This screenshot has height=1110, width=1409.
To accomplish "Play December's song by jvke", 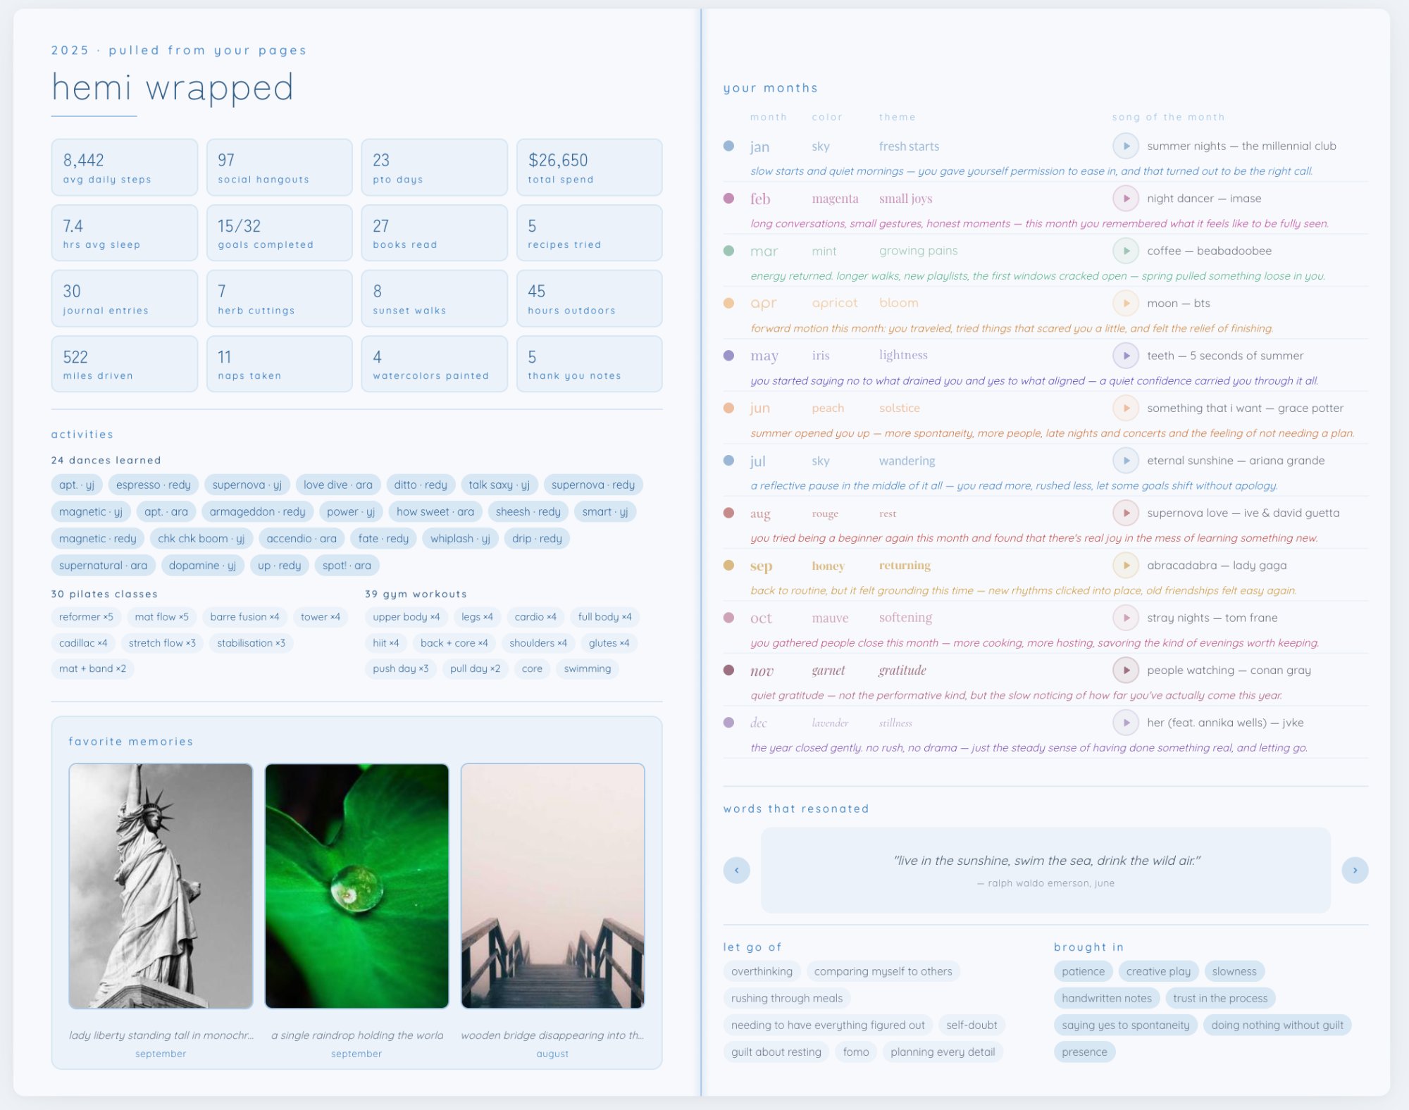I will tap(1126, 723).
